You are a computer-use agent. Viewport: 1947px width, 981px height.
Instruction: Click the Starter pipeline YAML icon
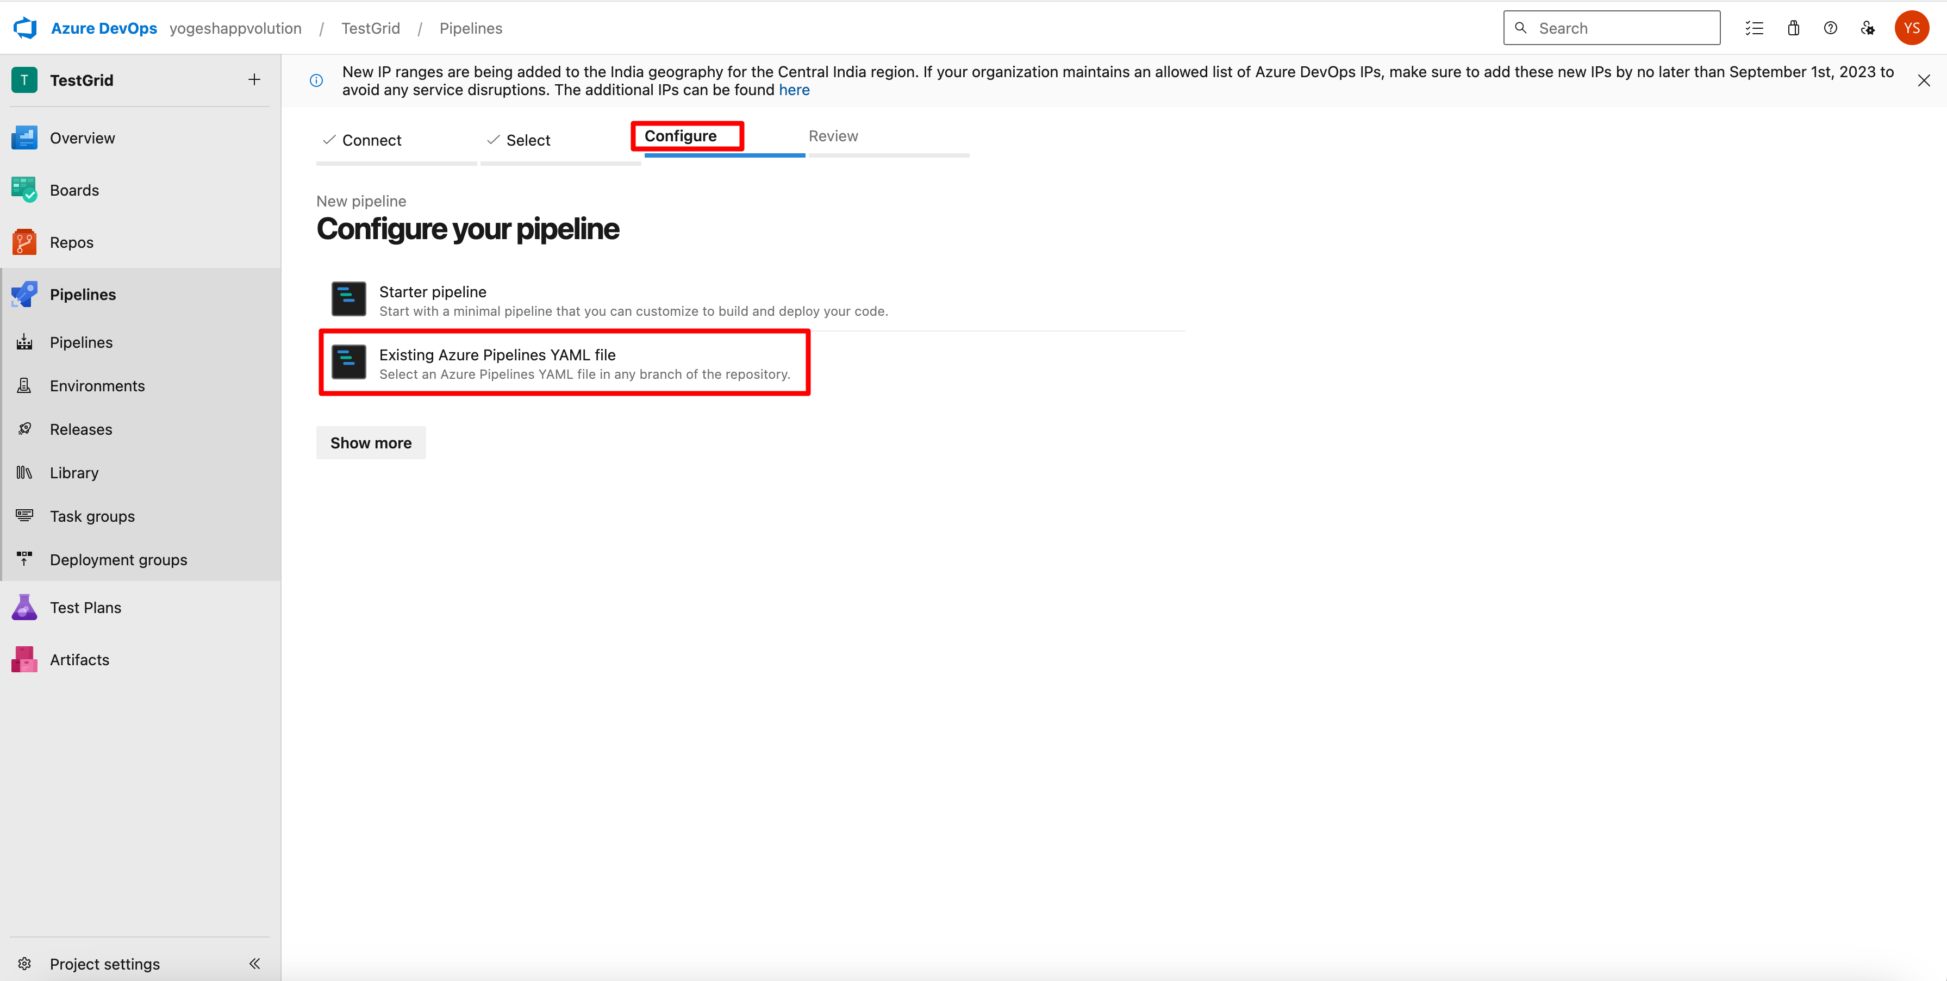point(348,299)
